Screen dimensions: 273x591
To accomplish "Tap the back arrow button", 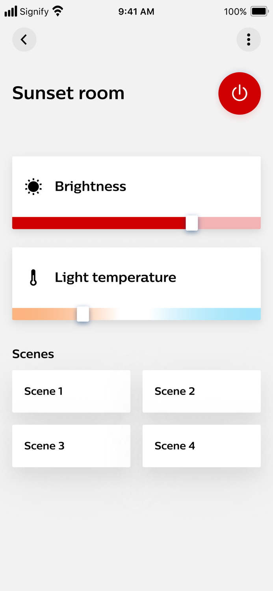I will pyautogui.click(x=24, y=39).
